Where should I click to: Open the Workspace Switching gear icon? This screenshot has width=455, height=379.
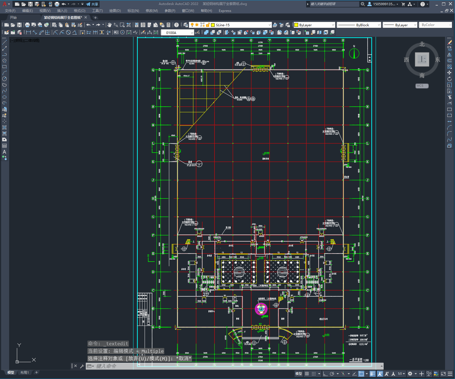[410, 374]
